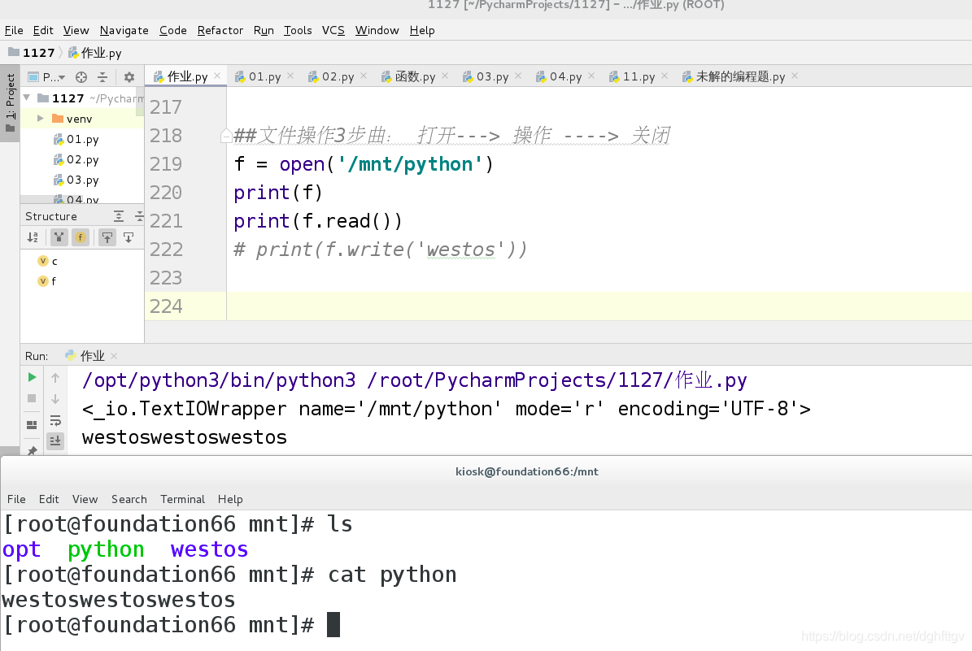Click the up arrow in Run console toolbar
This screenshot has width=972, height=651.
tap(55, 377)
